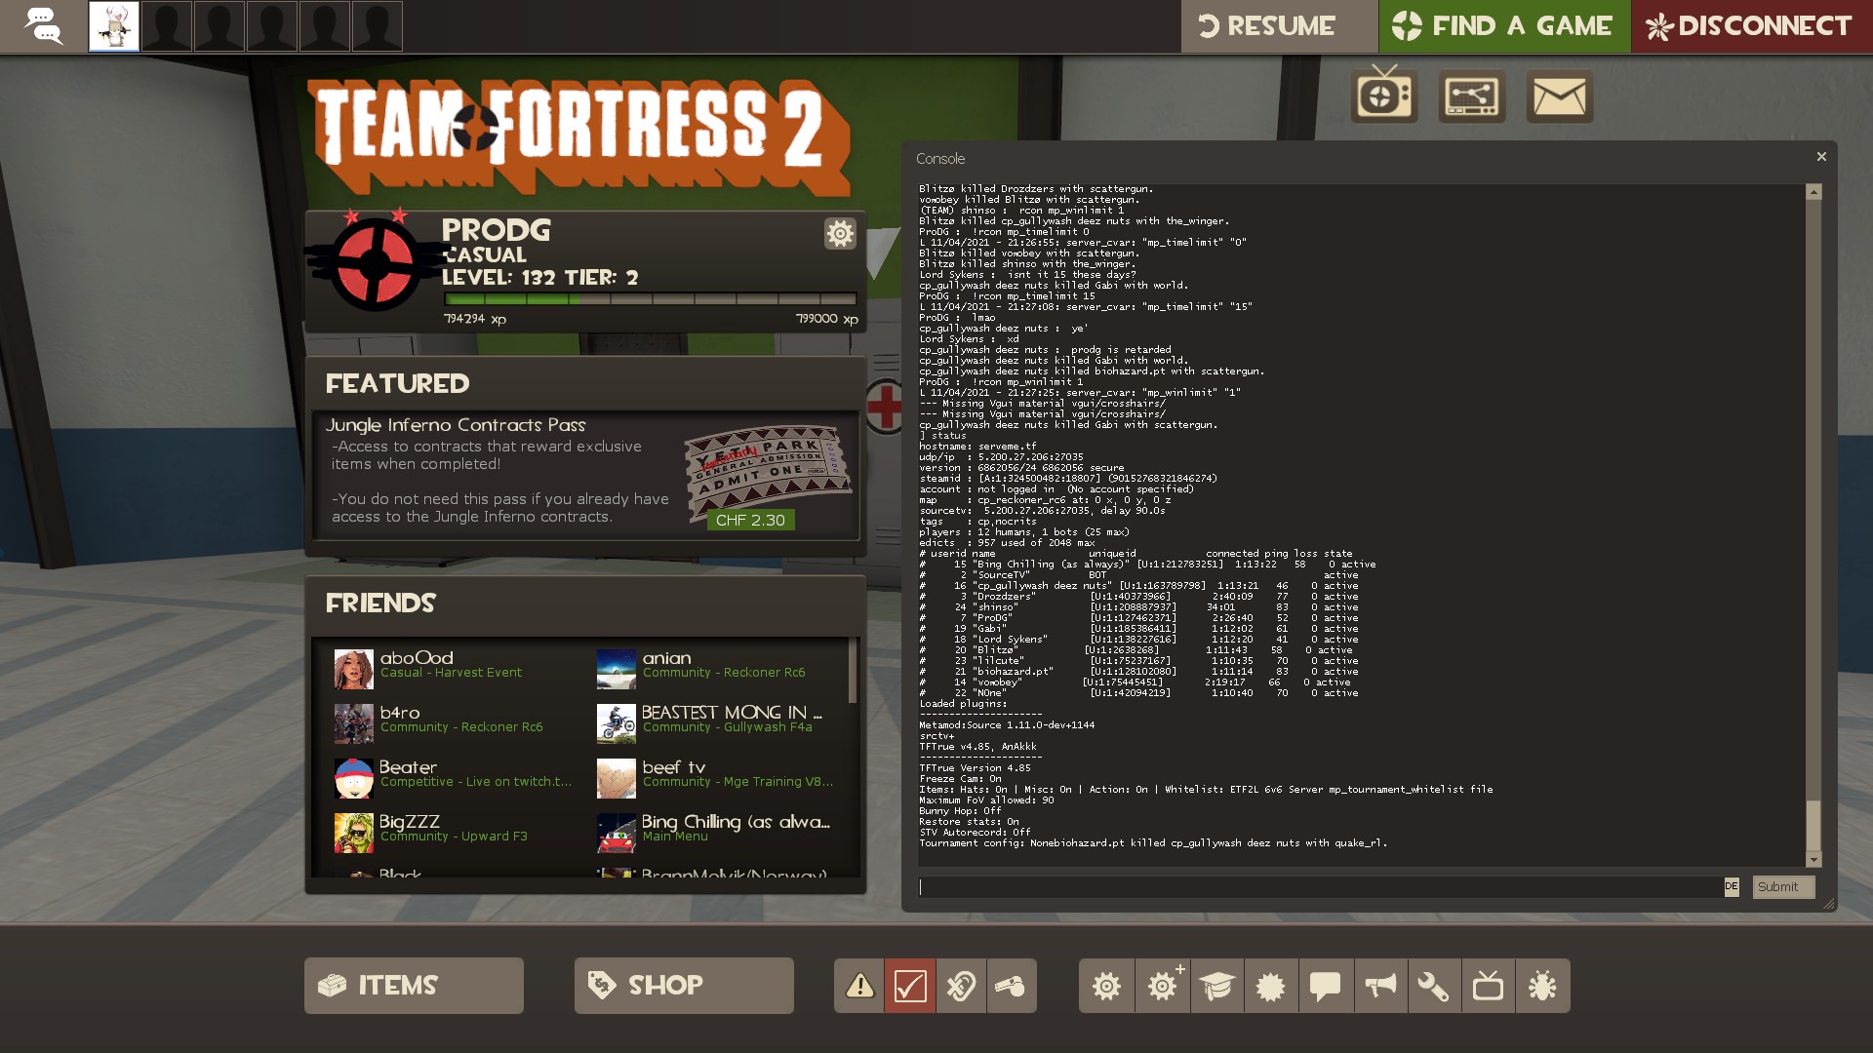
Task: Select the Jungle Inferno Contracts Pass ticket image
Action: click(x=768, y=473)
